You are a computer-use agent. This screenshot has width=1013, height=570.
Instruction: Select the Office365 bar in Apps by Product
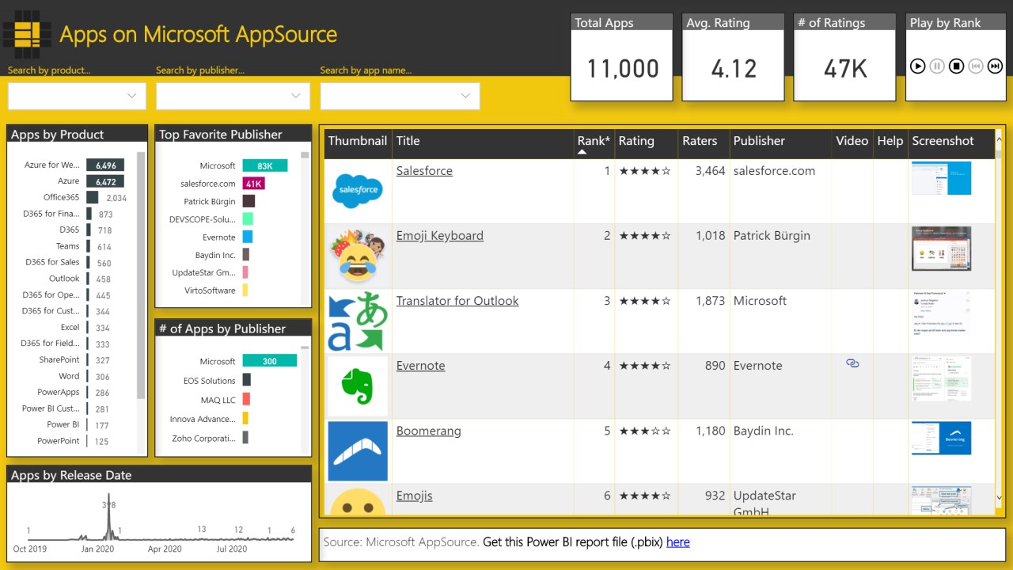click(x=92, y=197)
